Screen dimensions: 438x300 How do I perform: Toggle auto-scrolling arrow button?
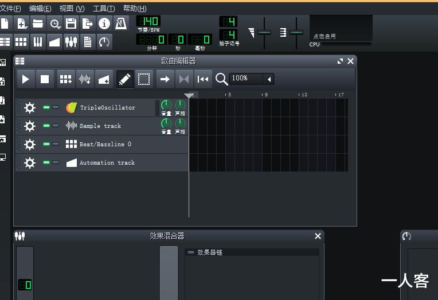tap(165, 79)
